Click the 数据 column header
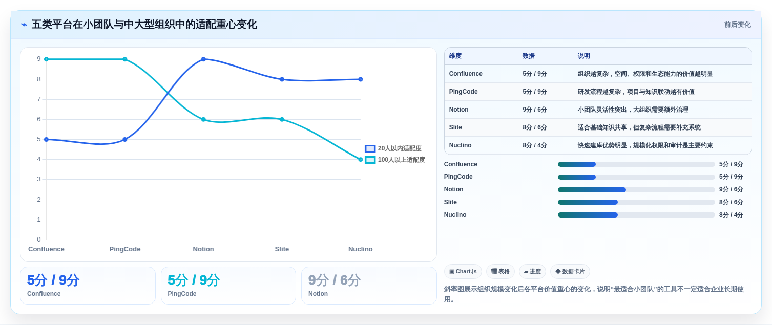The height and width of the screenshot is (325, 772). click(x=528, y=56)
